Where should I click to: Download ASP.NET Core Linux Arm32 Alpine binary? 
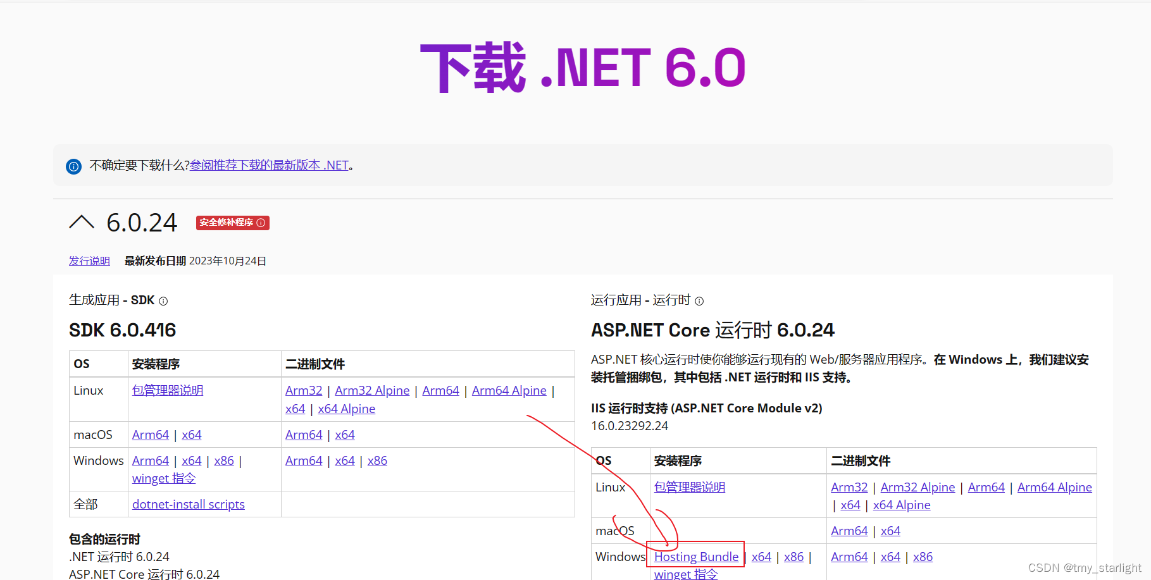click(918, 487)
